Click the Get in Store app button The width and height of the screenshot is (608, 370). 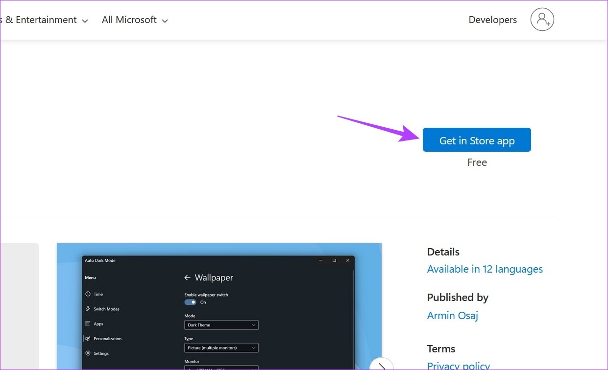pyautogui.click(x=477, y=140)
